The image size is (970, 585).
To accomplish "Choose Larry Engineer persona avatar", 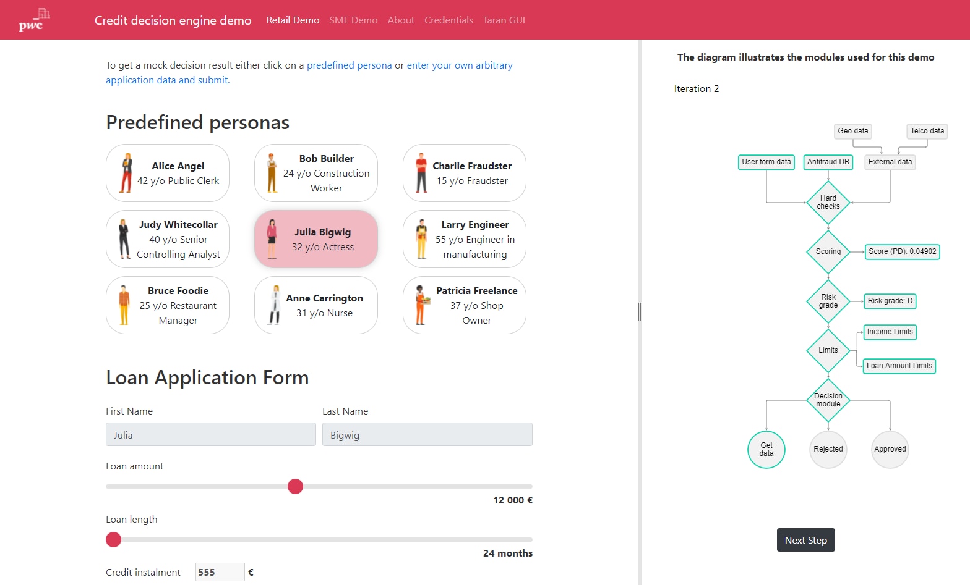I will [421, 239].
